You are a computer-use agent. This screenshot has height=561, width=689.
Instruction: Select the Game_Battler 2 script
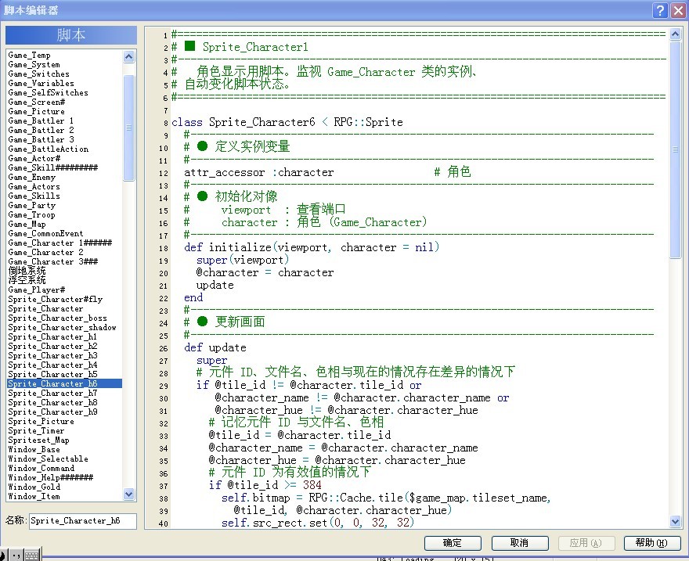(41, 131)
